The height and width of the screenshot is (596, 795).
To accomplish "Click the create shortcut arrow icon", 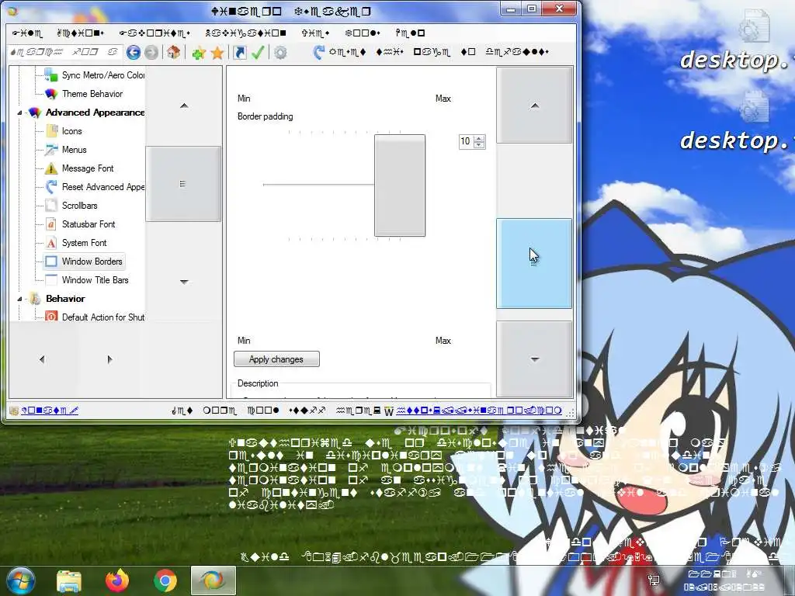I will click(240, 52).
